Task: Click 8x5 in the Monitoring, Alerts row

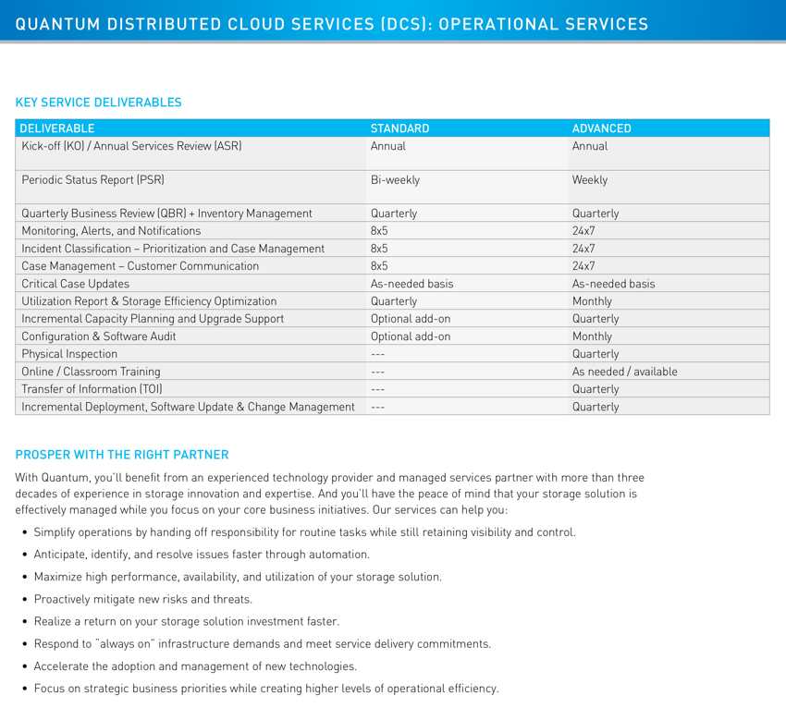Action: click(x=379, y=231)
